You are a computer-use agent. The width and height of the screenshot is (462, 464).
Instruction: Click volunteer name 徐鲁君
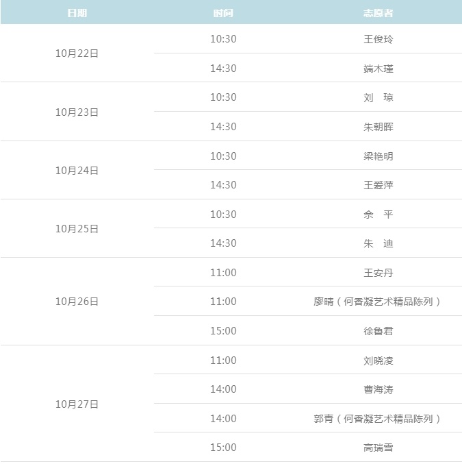378,331
